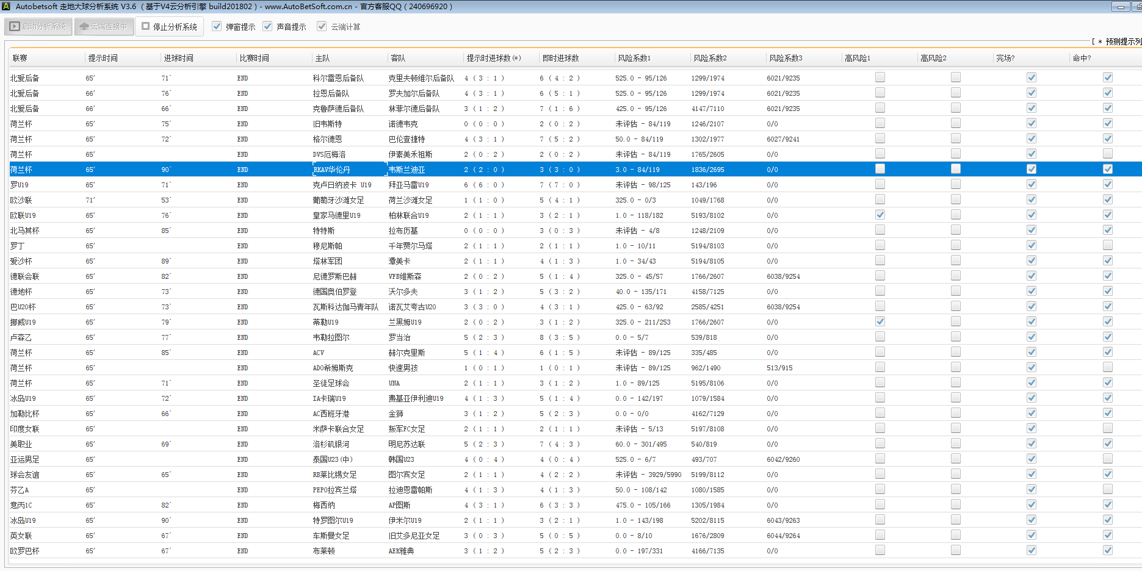Viewport: 1142px width, 571px height.
Task: Select the 洛杉矶银河 match row
Action: pyautogui.click(x=331, y=444)
